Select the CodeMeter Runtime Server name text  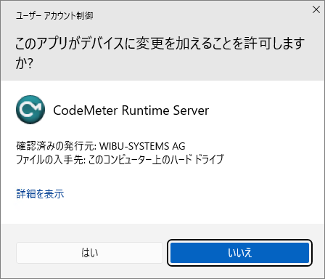coord(131,110)
